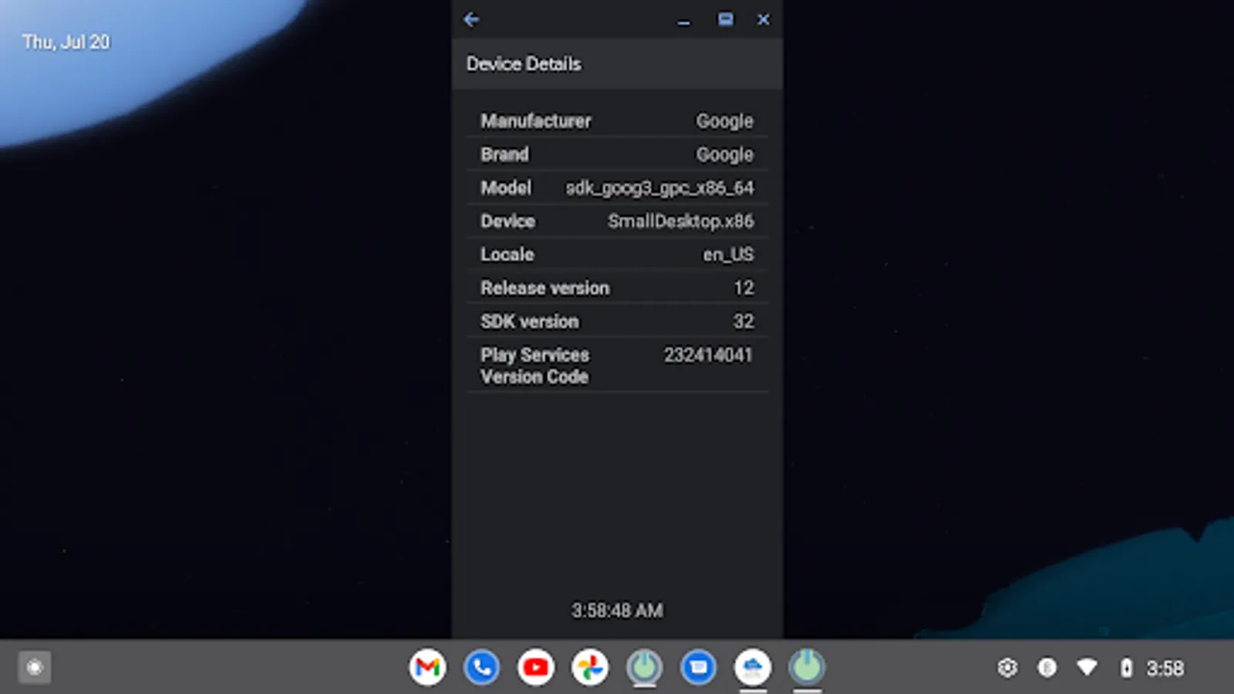Check the battery status icon

1127,668
